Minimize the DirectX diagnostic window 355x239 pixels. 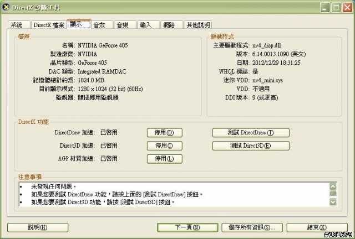[x=325, y=8]
